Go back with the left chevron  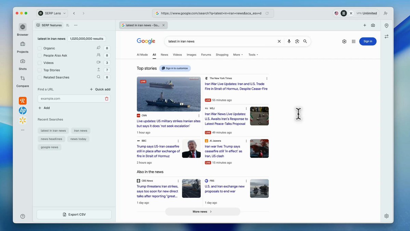pyautogui.click(x=74, y=13)
